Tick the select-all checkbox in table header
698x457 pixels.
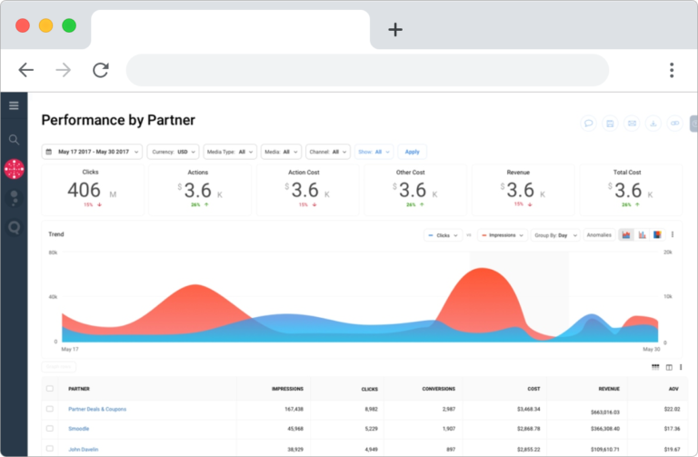point(50,389)
